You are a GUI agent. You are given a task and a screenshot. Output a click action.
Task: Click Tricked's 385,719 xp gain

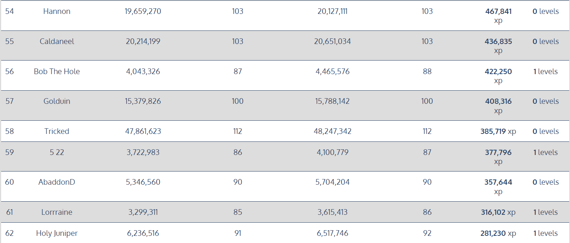point(498,131)
